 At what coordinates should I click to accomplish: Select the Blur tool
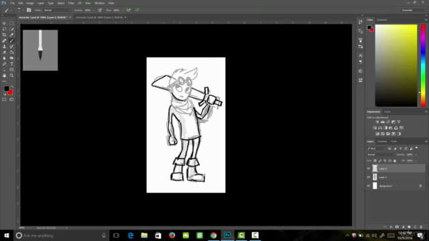click(4, 58)
